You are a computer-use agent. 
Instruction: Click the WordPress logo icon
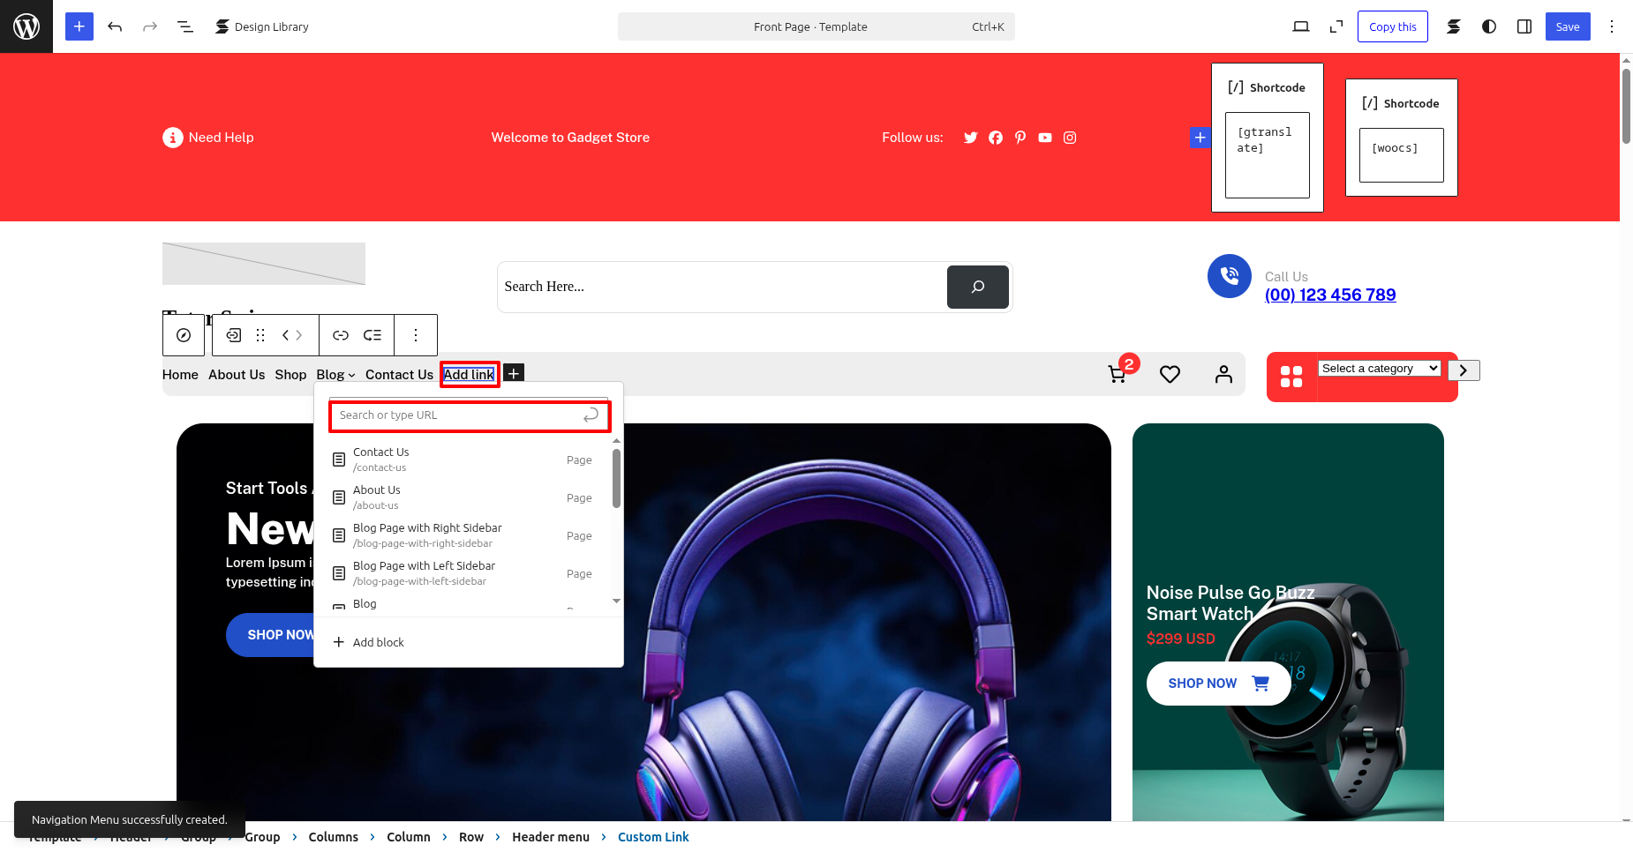pyautogui.click(x=26, y=26)
